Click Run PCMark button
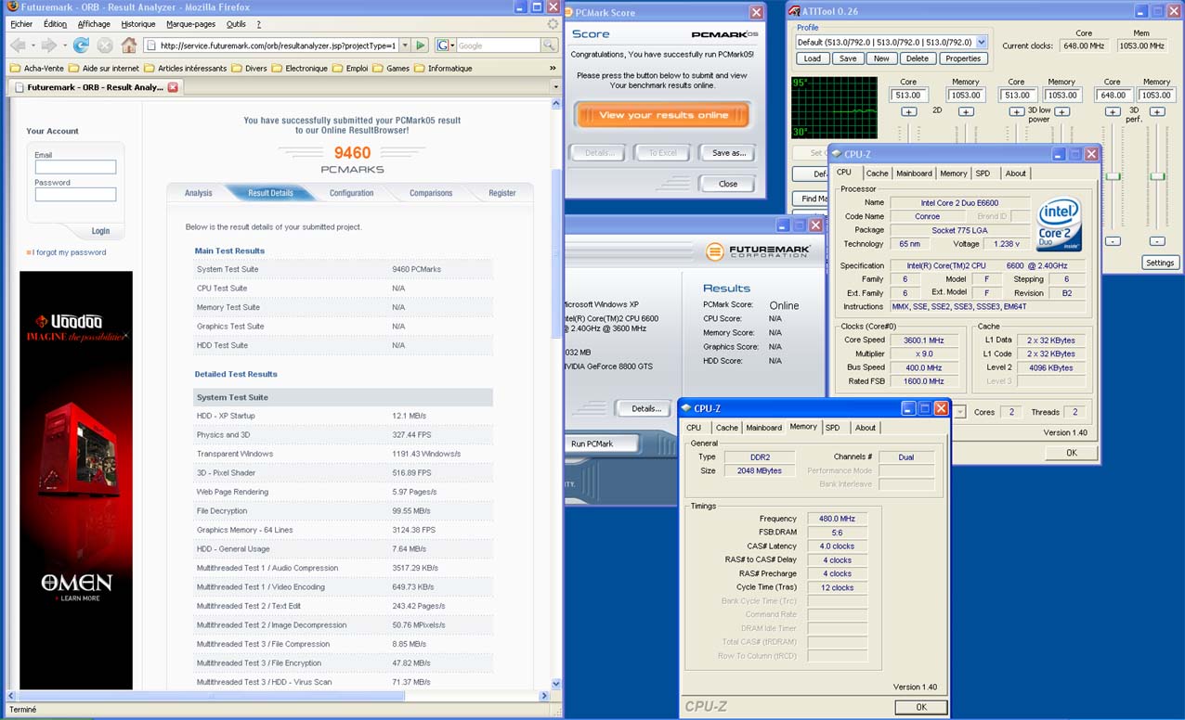Viewport: 1185px width, 720px height. click(x=592, y=444)
